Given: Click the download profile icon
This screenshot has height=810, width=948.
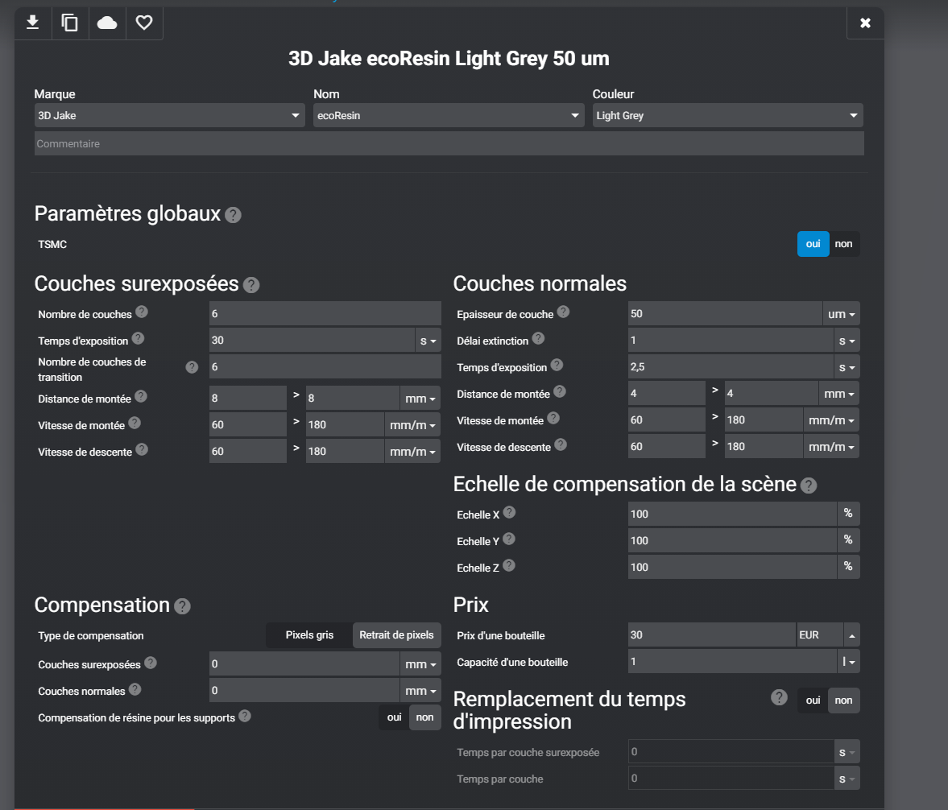Looking at the screenshot, I should (33, 23).
